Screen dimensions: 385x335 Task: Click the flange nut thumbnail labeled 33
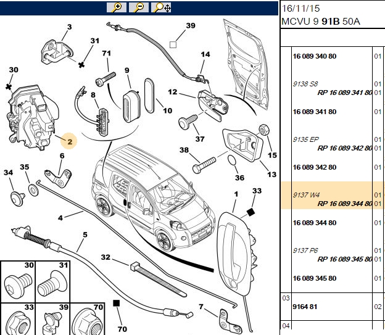click(x=18, y=320)
